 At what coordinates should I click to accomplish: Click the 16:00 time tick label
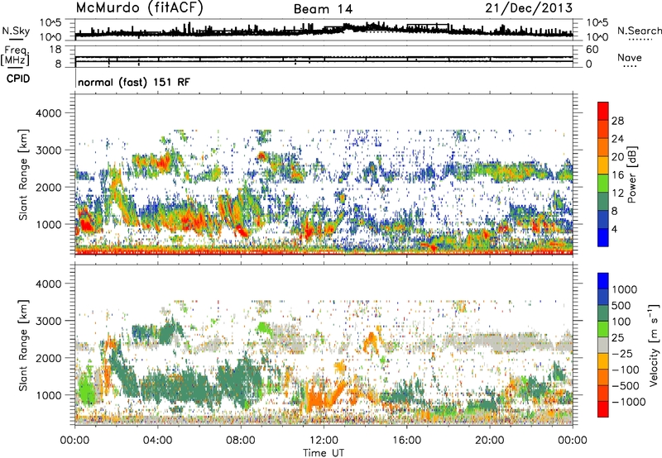coord(406,441)
